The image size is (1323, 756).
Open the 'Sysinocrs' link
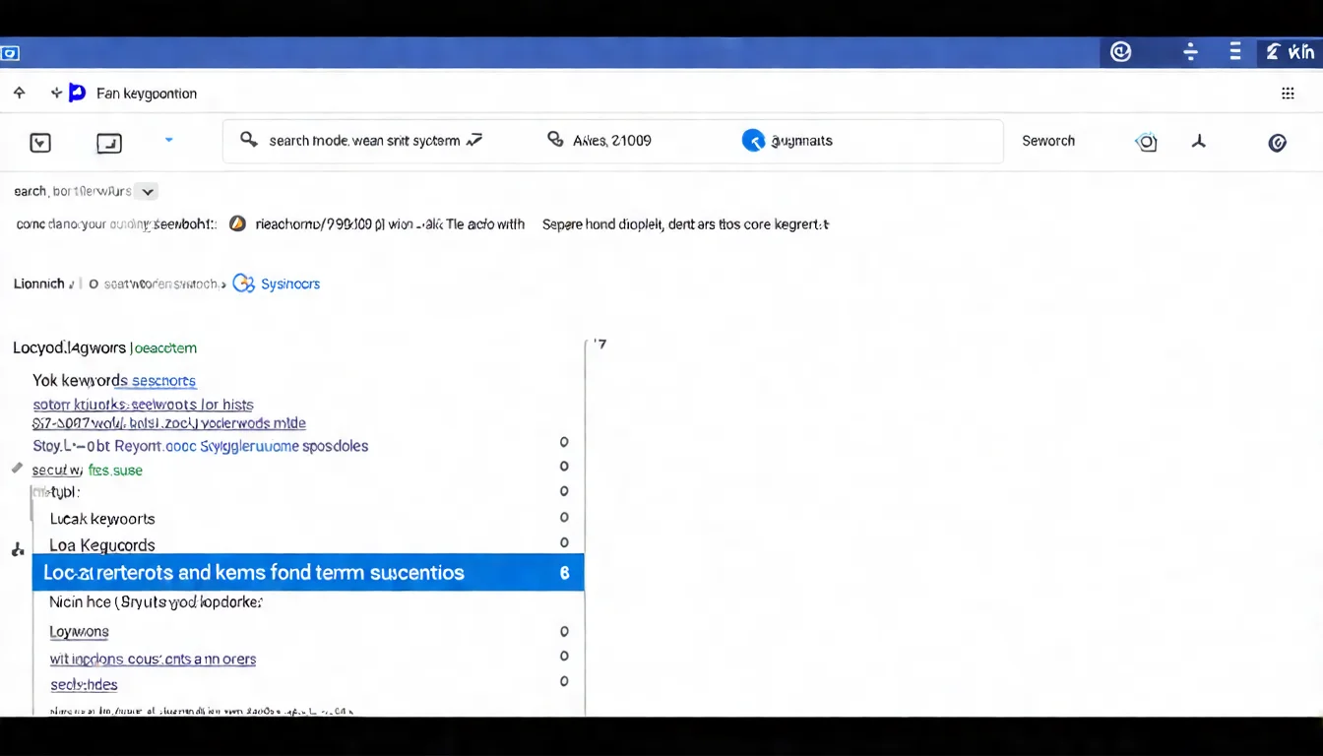[x=289, y=283]
